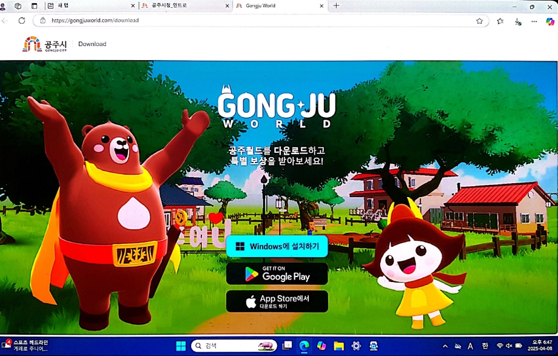Open the browser downloads icon
Screen dimensions: 558x356
[x=518, y=22]
